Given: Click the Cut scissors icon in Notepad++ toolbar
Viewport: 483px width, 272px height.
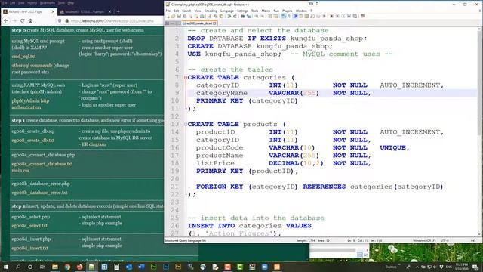Looking at the screenshot, I should (x=210, y=16).
